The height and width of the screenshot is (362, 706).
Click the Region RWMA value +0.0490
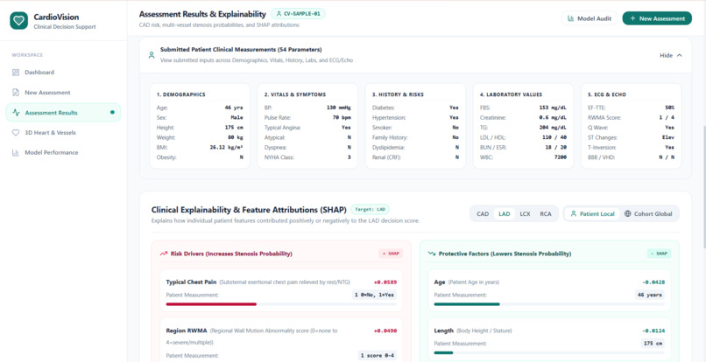click(385, 331)
